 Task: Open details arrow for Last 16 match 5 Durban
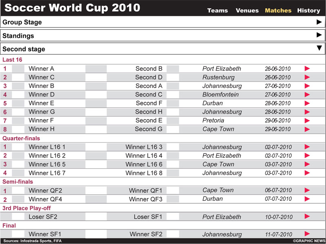point(307,103)
